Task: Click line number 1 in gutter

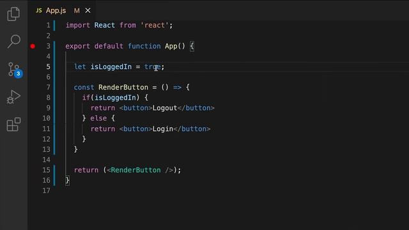Action: click(49, 26)
